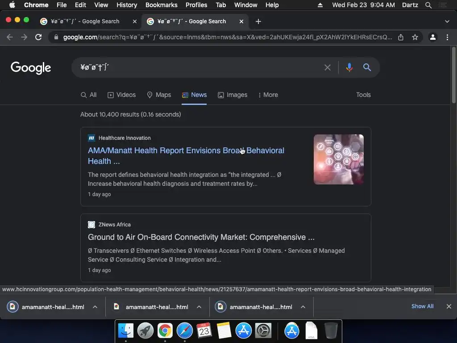
Task: Select the News results tab
Action: 195,95
